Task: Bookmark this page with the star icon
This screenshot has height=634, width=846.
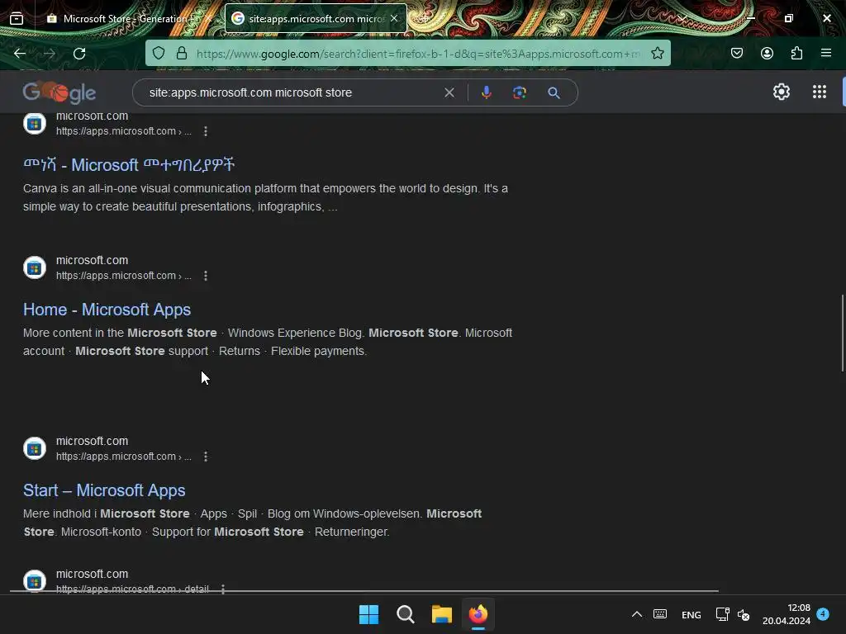Action: [x=657, y=53]
